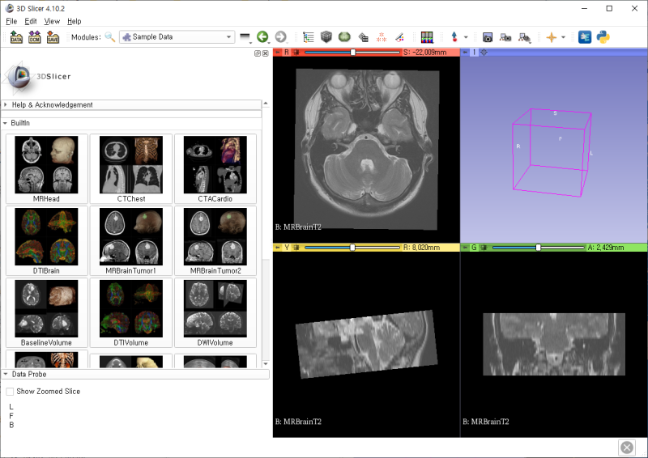The image size is (648, 458).
Task: Open the View menu
Action: click(x=52, y=21)
